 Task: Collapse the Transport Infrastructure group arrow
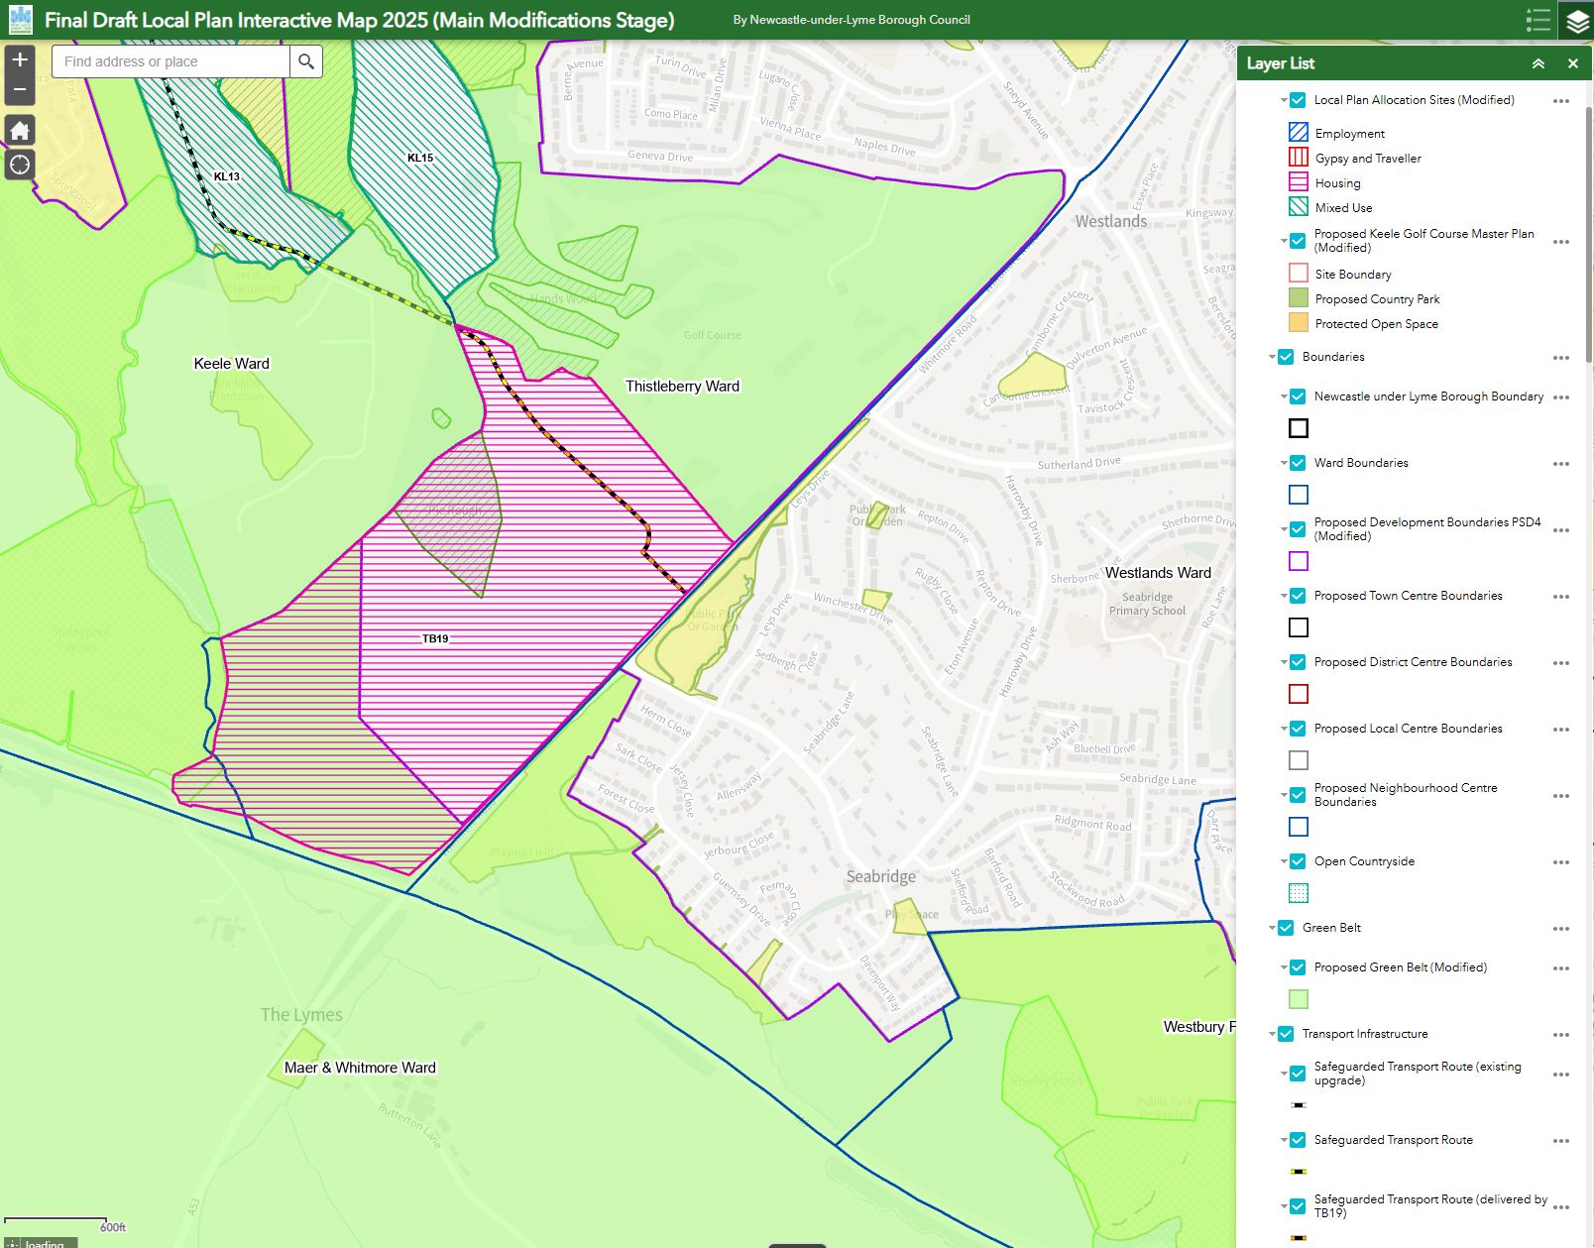(1272, 1034)
